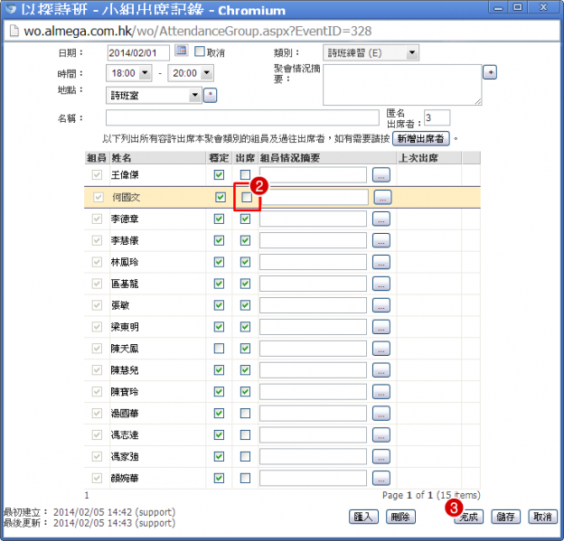The width and height of the screenshot is (564, 541).
Task: Open the summary ellipsis button for 馮志達
Action: 381,435
